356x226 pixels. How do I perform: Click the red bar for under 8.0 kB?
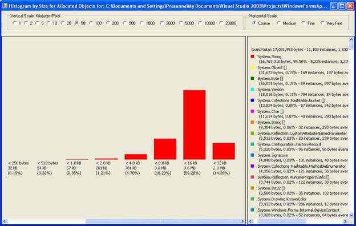pos(165,149)
